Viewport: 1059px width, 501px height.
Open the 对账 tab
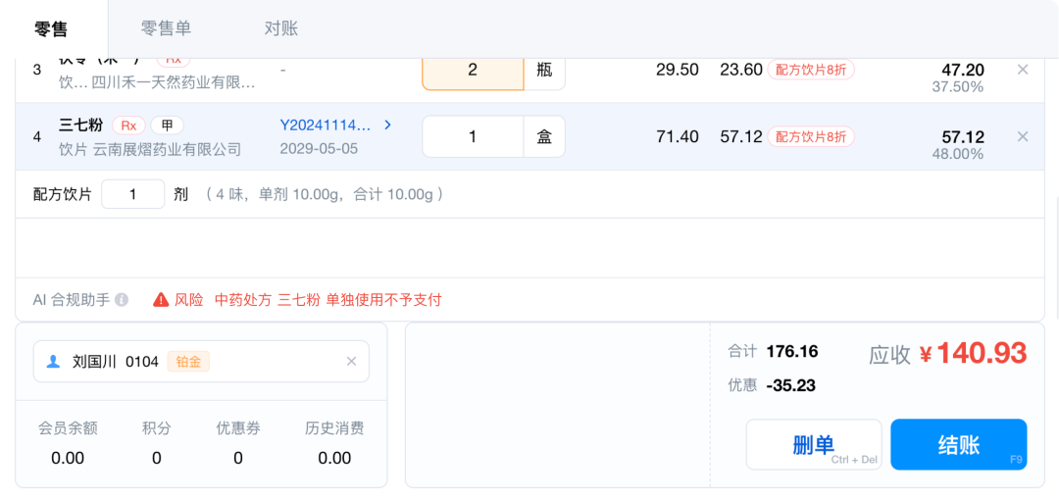[281, 28]
